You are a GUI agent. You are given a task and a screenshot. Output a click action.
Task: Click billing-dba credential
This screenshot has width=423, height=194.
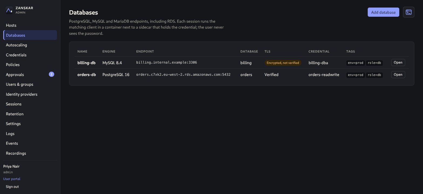point(318,63)
